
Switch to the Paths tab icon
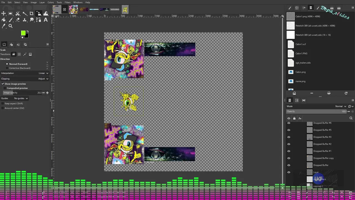pyautogui.click(x=304, y=101)
